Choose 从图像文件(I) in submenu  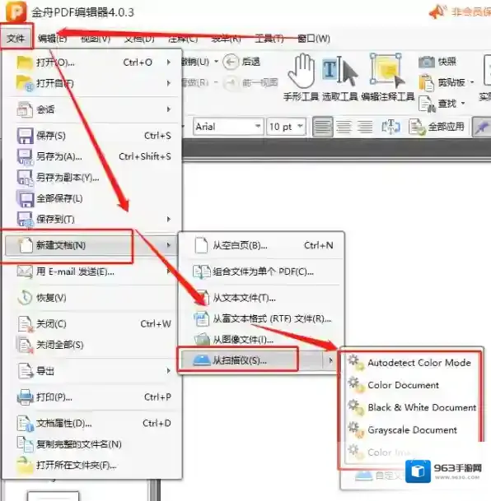[x=261, y=340]
